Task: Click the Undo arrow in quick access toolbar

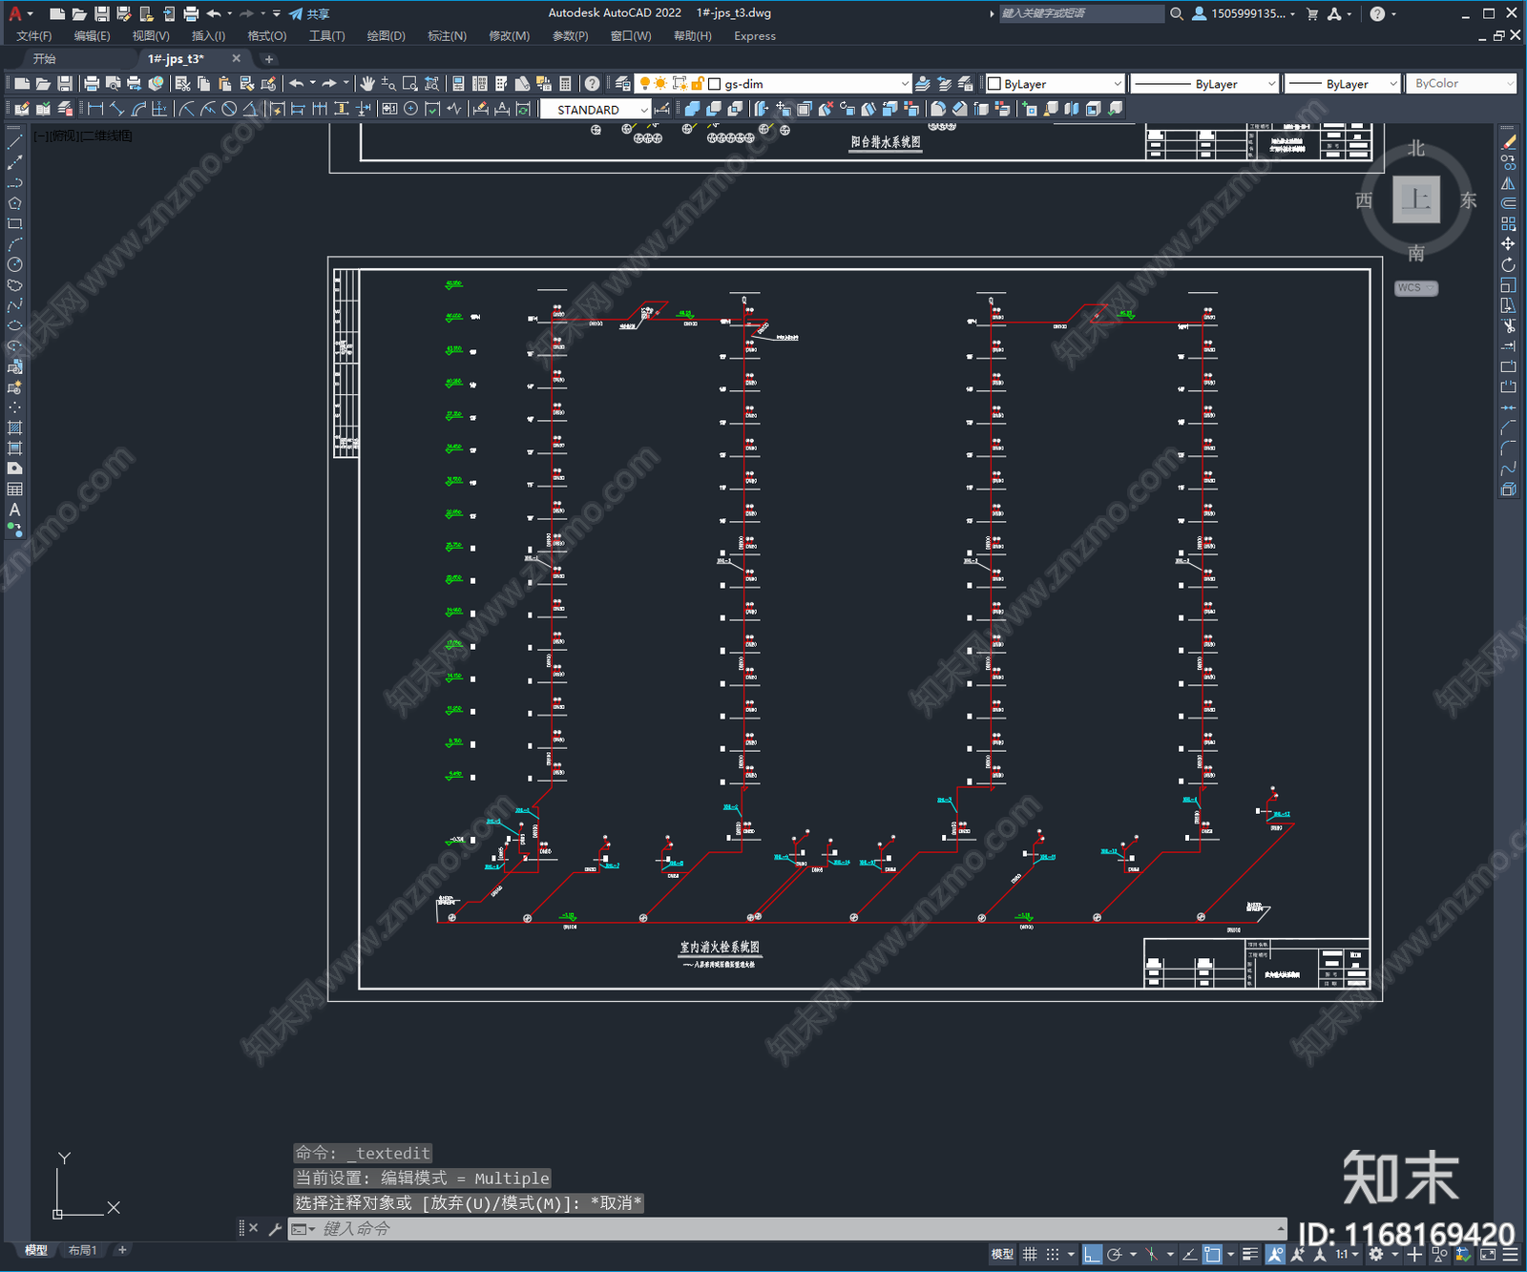Action: [214, 13]
